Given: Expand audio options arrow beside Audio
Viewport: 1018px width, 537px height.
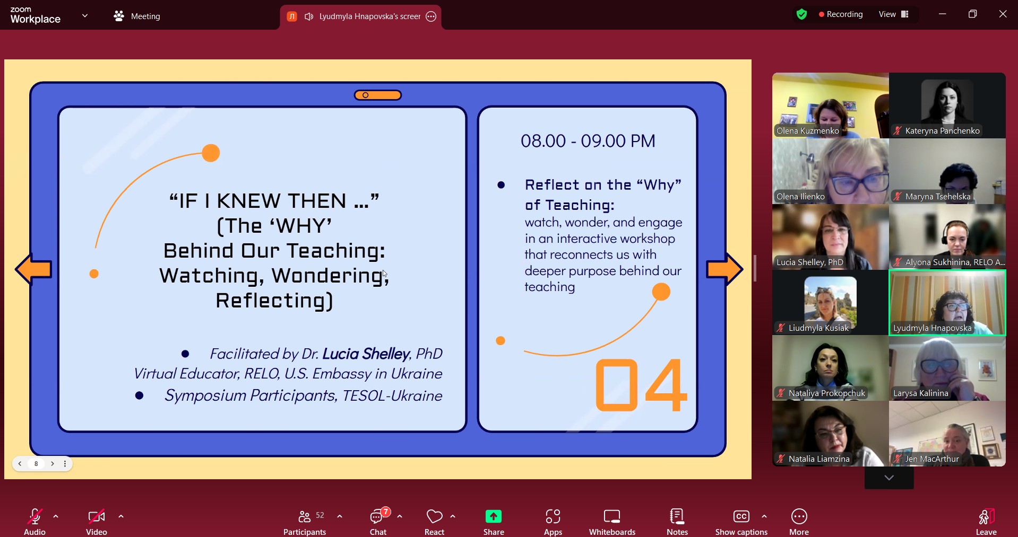Looking at the screenshot, I should (56, 516).
